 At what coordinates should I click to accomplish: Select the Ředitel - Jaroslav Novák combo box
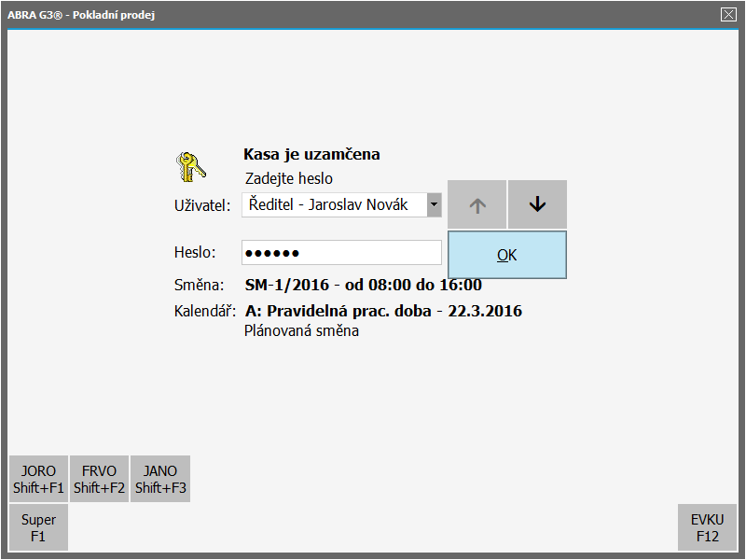(x=334, y=205)
